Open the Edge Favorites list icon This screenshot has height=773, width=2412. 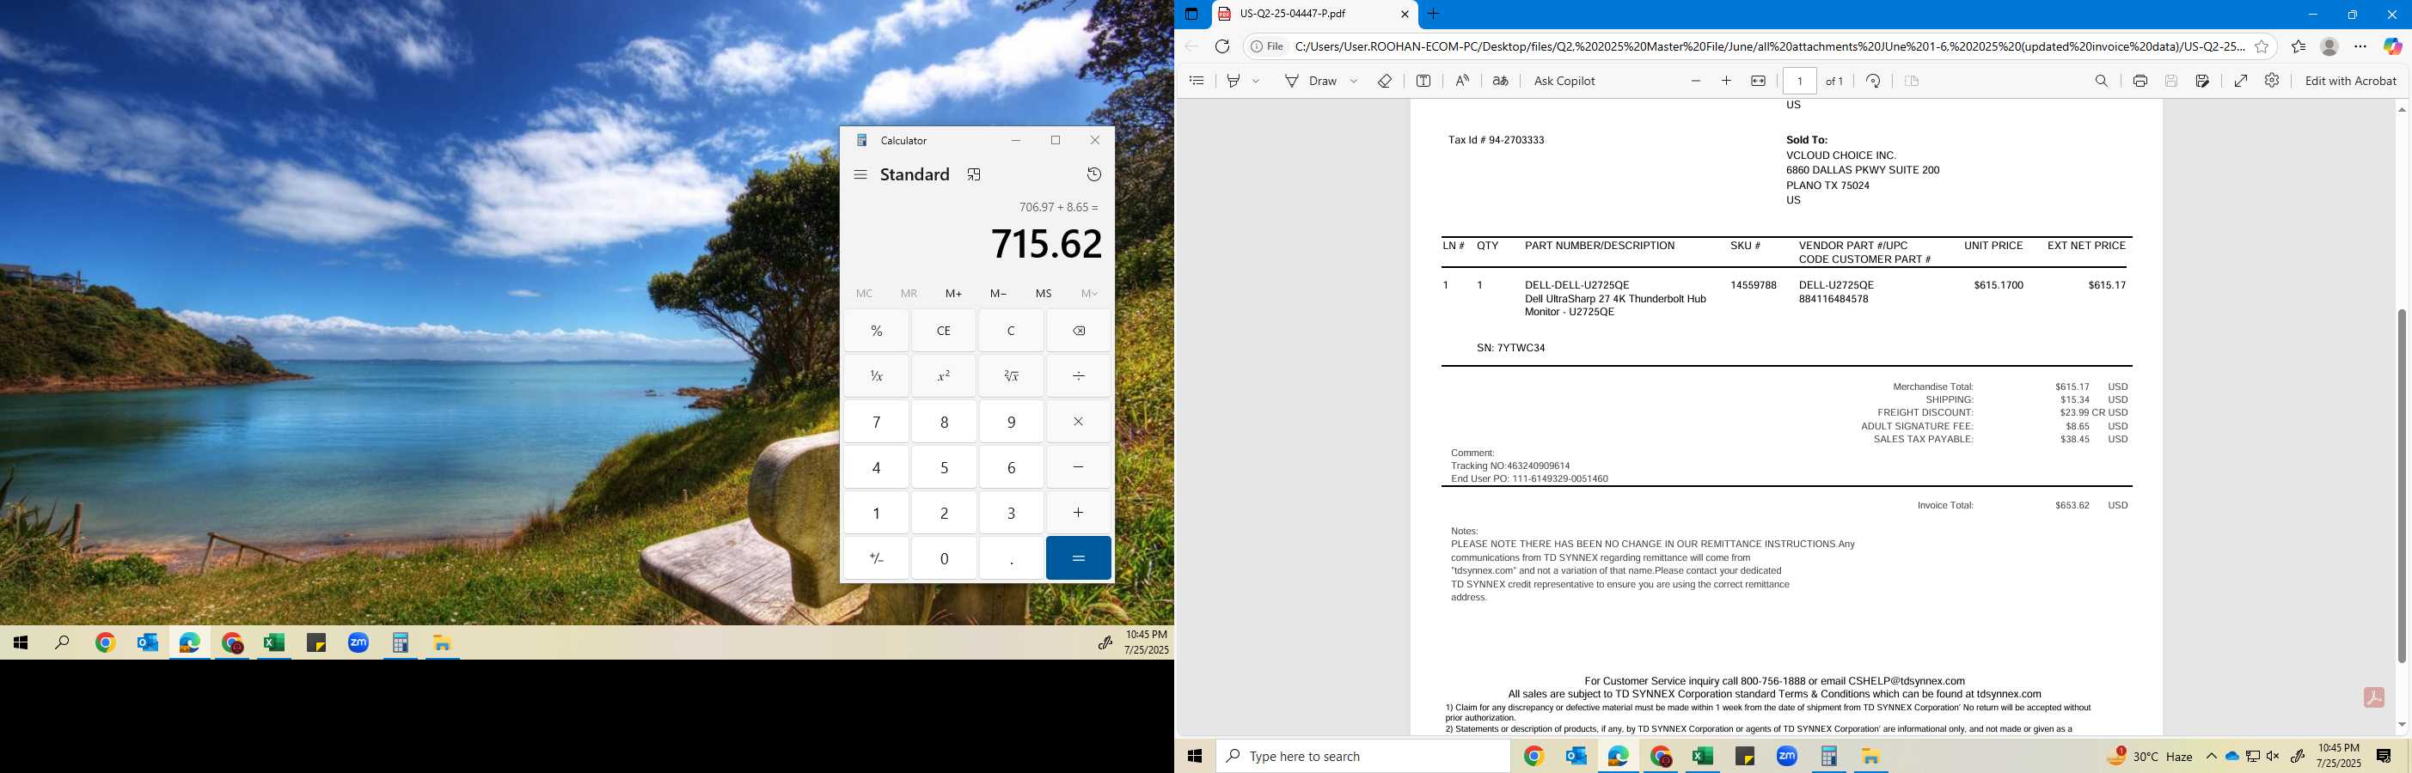2299,46
